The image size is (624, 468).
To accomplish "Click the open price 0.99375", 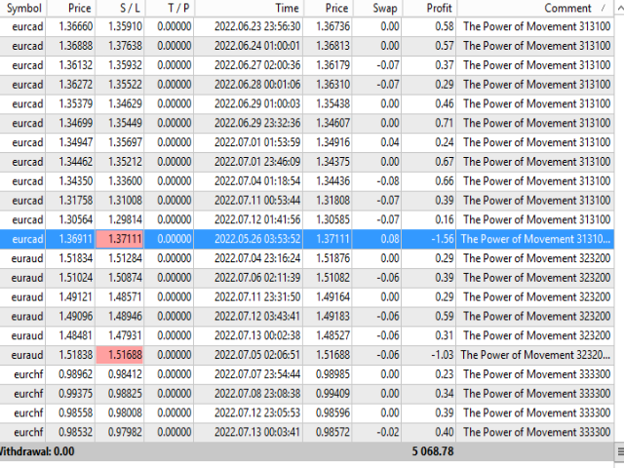I will tap(76, 393).
